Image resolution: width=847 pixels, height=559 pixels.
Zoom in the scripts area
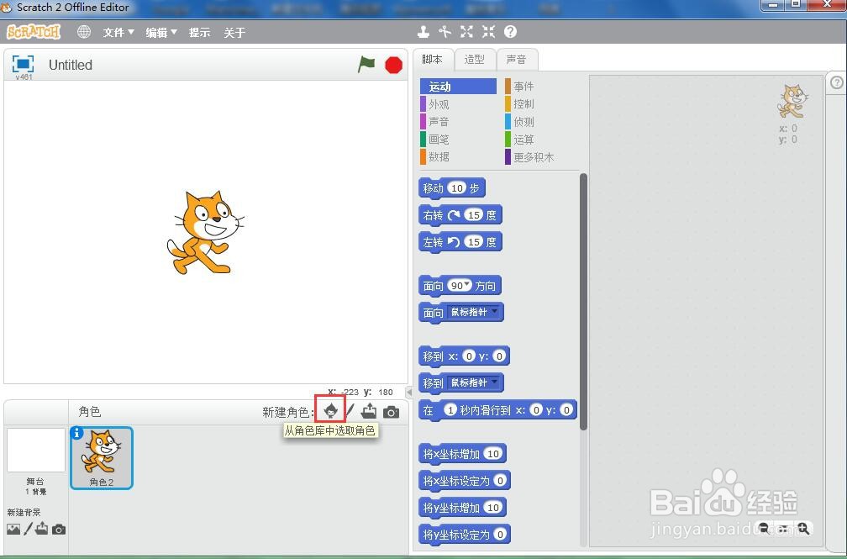tap(803, 528)
